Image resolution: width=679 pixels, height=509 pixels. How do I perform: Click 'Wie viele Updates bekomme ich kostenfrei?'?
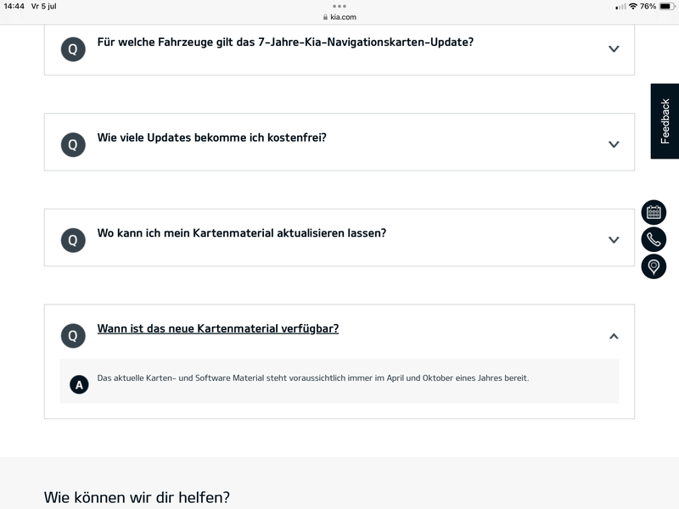tap(211, 137)
